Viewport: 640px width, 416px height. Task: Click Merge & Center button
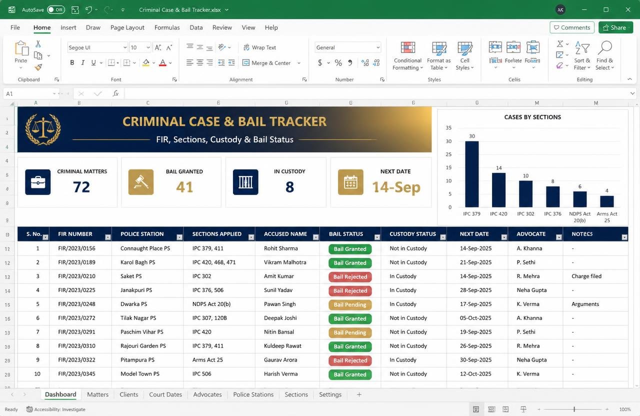click(x=266, y=63)
